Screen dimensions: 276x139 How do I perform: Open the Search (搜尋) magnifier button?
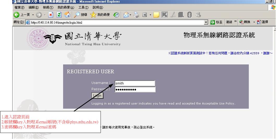[80, 15]
